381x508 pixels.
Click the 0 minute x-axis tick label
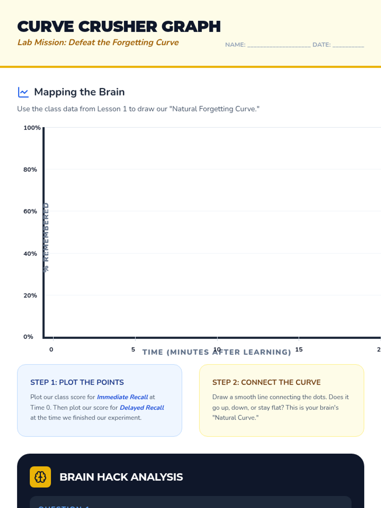coord(51,350)
